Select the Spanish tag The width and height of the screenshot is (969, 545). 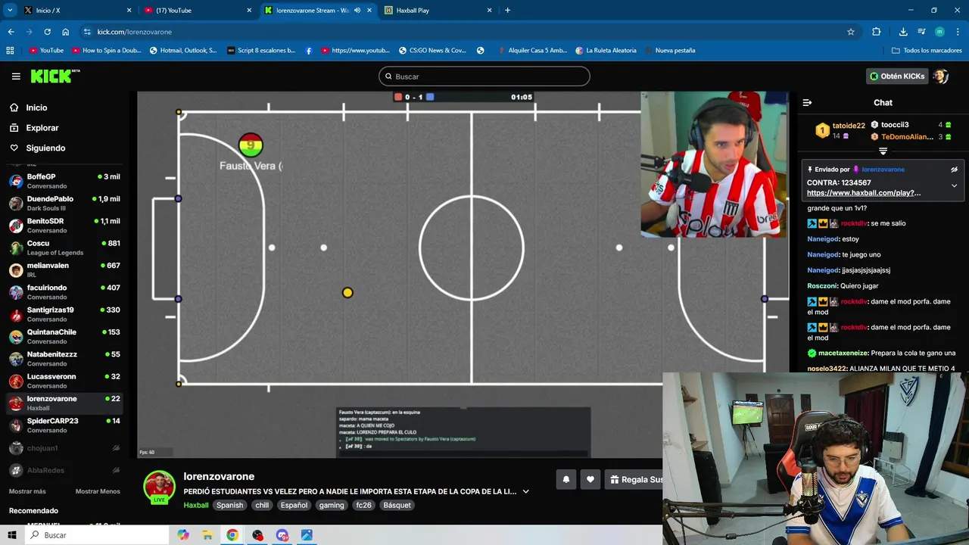click(229, 505)
